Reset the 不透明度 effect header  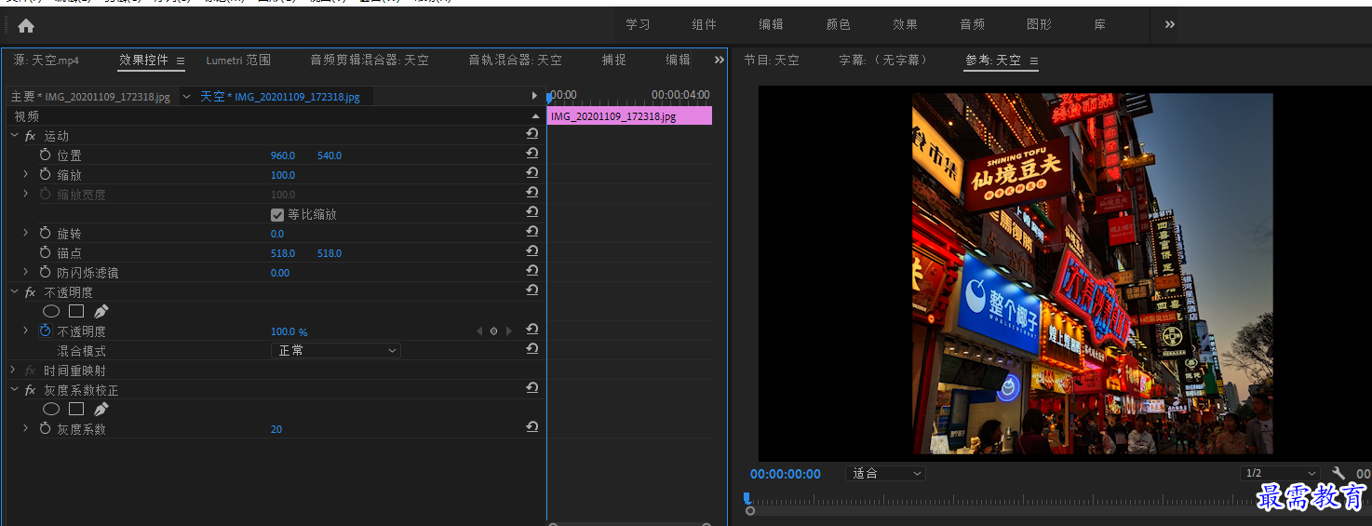click(532, 290)
